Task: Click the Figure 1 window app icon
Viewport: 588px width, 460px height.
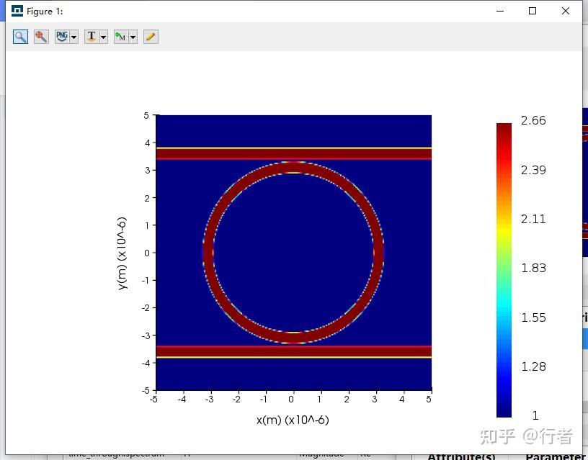Action: 17,11
